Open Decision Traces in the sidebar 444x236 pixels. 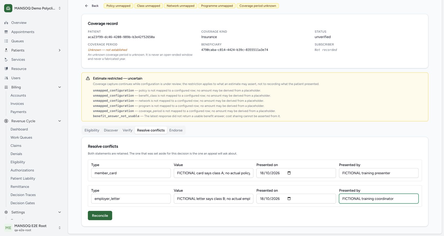23,195
